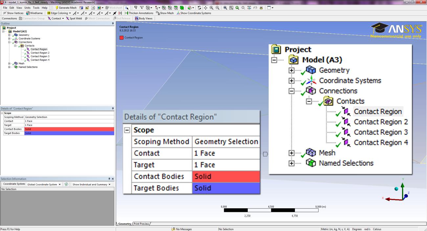Enable the Face selection filter

click(x=176, y=8)
